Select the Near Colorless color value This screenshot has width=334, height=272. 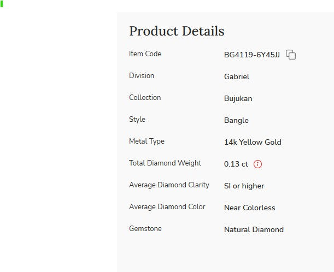pos(249,208)
